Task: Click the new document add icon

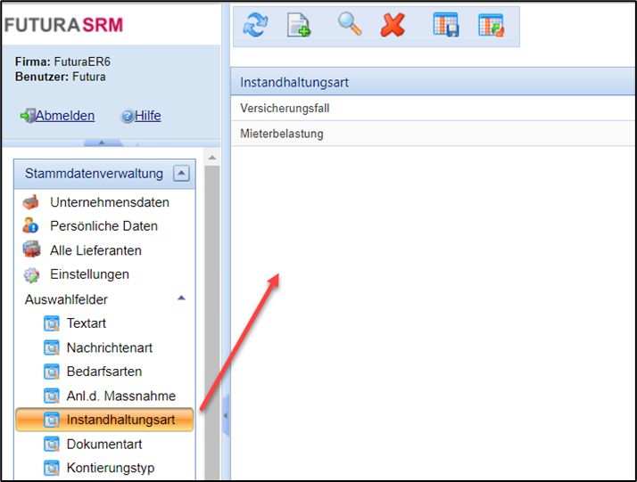Action: point(299,26)
